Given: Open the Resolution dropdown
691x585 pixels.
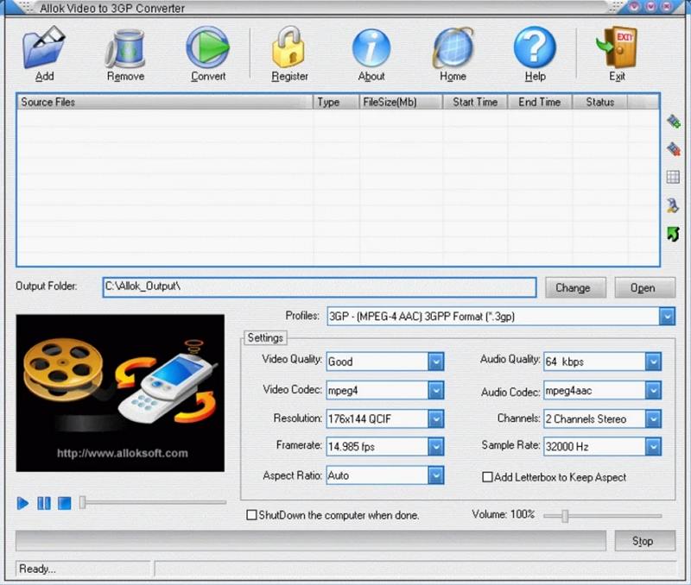Looking at the screenshot, I should pyautogui.click(x=436, y=418).
